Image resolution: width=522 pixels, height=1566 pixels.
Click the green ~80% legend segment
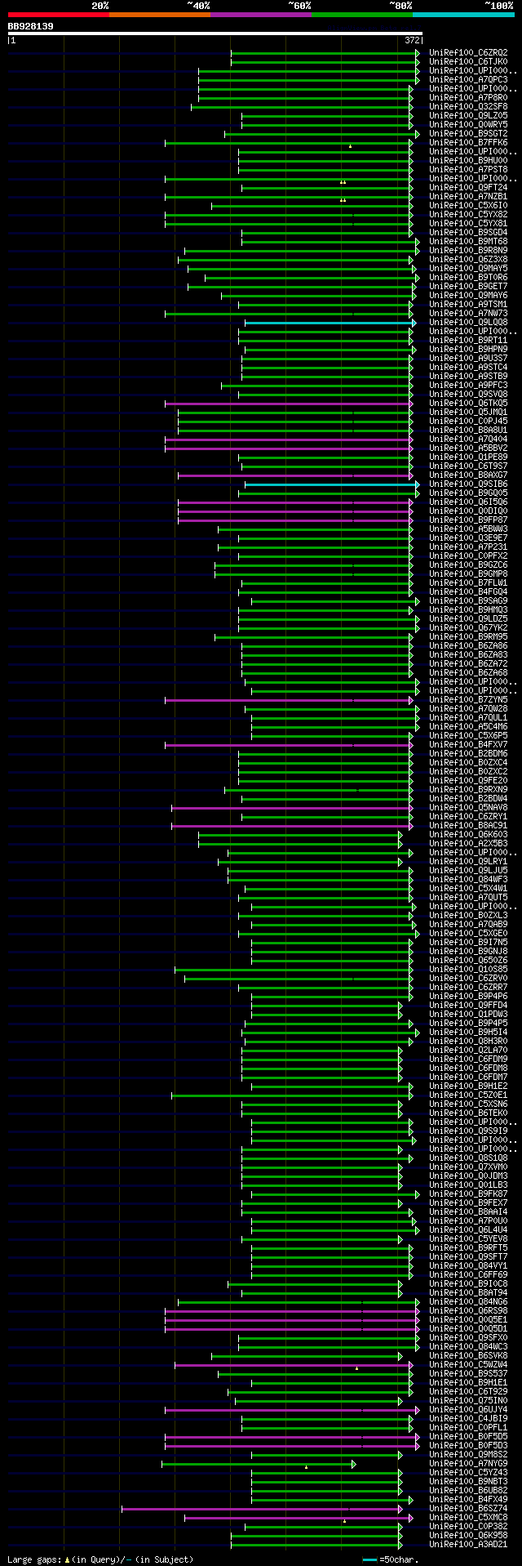click(361, 15)
